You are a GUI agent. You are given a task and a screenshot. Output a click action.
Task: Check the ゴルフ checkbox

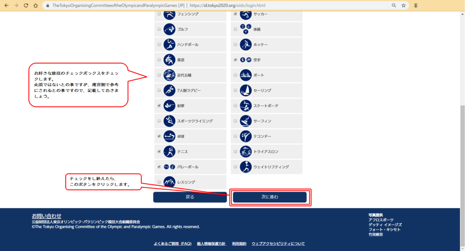point(159,29)
